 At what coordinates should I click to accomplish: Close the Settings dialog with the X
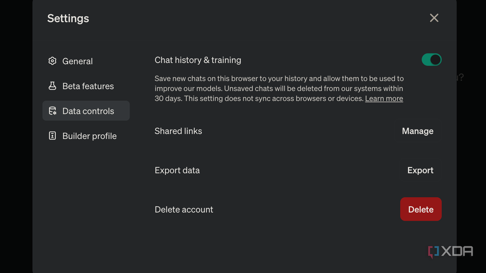tap(434, 18)
